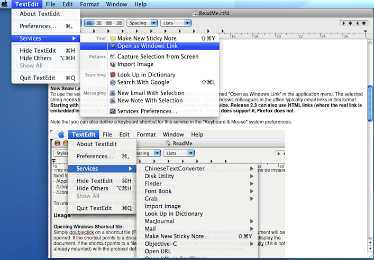Image resolution: width=374 pixels, height=260 pixels.
Task: Click the vertical scrollbar thumb of the ReadMe window
Action: (370, 103)
